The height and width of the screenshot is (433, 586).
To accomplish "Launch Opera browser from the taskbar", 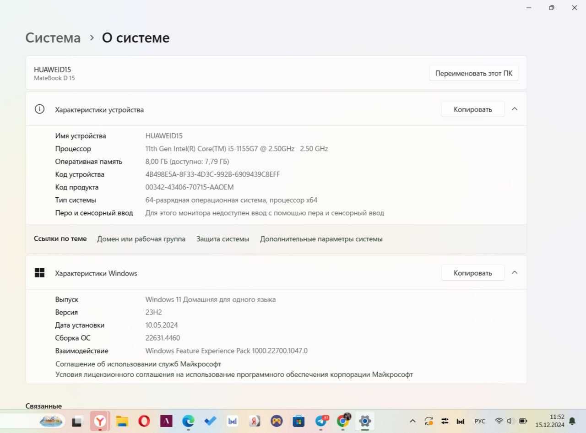I will 144,421.
